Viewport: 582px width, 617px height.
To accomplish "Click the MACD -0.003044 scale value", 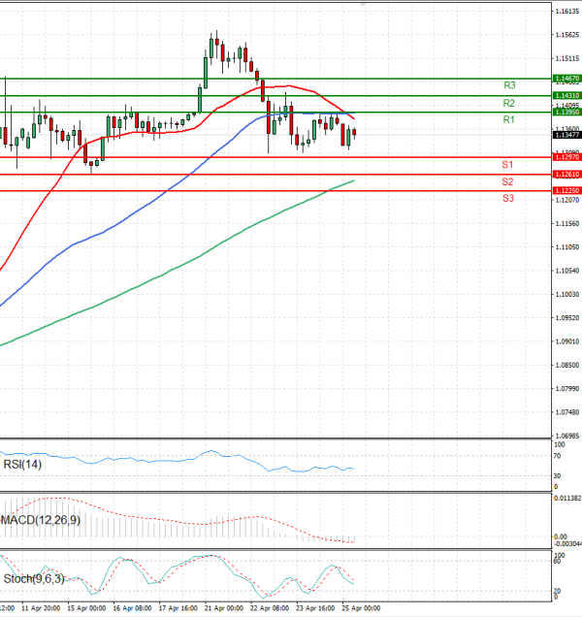I will coord(567,544).
